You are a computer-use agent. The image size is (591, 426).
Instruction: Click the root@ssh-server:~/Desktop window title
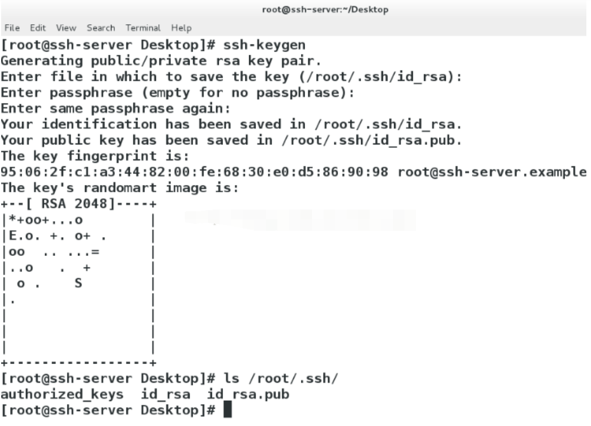tap(325, 9)
